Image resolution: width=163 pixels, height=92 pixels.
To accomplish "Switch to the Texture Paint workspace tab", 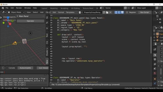I will click(x=88, y=8).
